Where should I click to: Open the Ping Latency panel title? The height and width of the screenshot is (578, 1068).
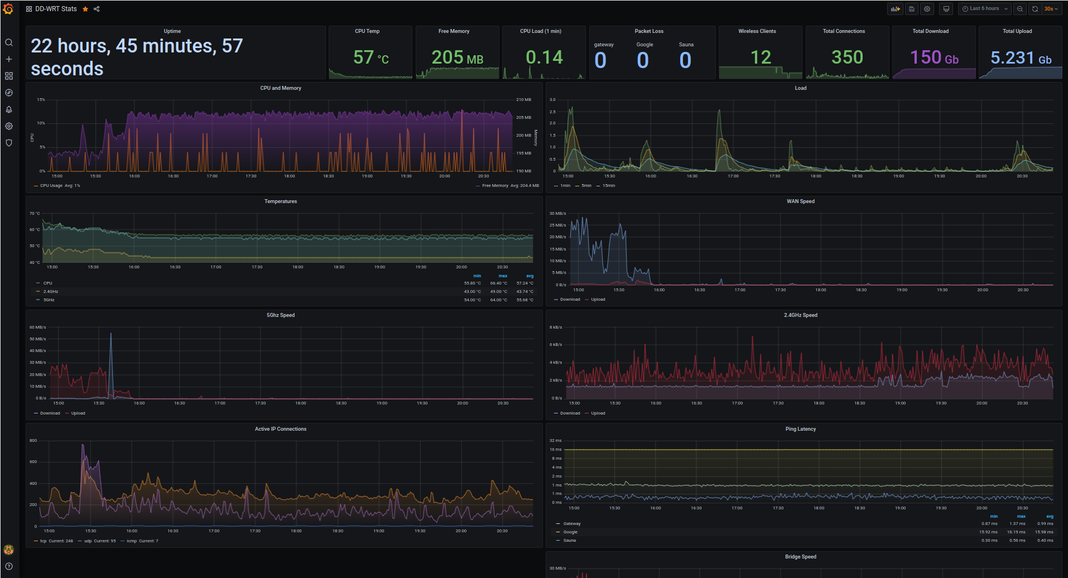801,429
